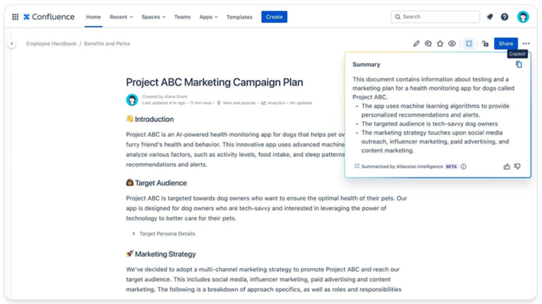Star this page as favorite

coord(440,44)
